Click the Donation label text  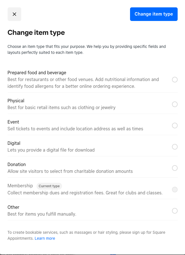tap(16, 164)
